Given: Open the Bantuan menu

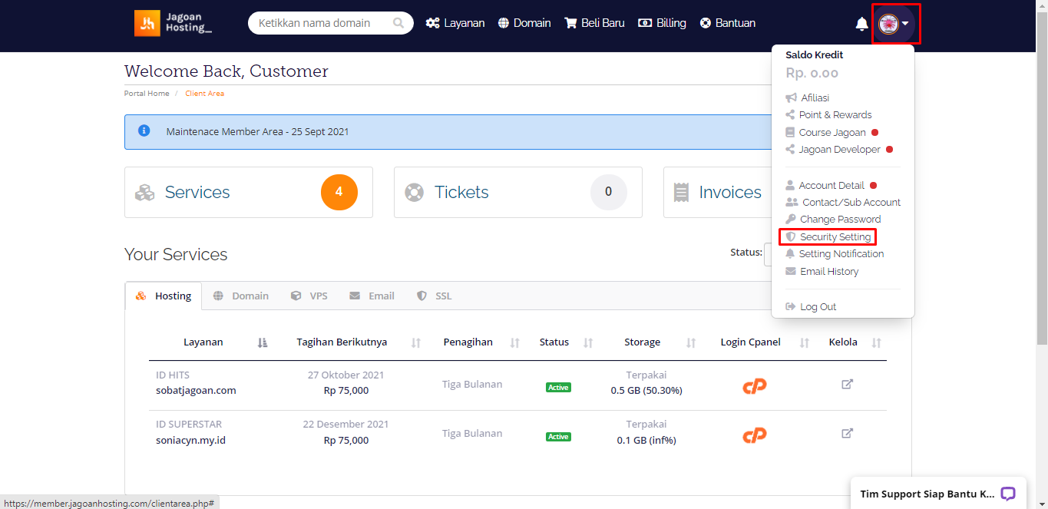Looking at the screenshot, I should tap(728, 23).
